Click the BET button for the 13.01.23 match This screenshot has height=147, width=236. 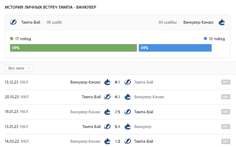(226, 127)
